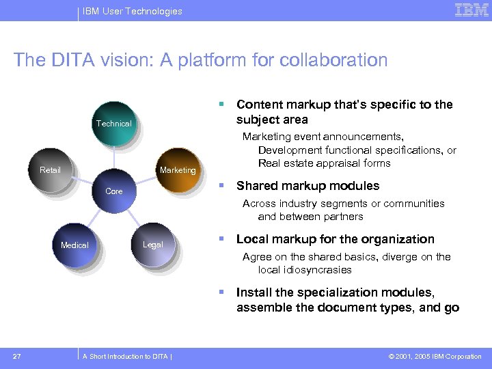The height and width of the screenshot is (369, 492).
Task: Click "Local markup for the organization" heading
Action: point(335,239)
